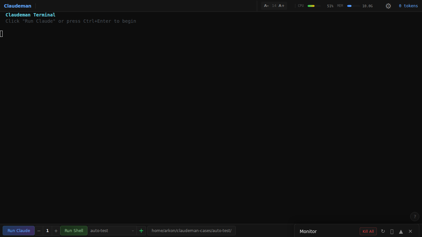
Task: Increase font size with A+ button
Action: [x=282, y=6]
